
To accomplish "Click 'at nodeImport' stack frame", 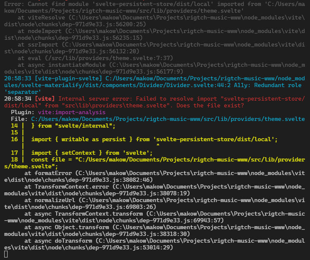I will tap(40, 31).
